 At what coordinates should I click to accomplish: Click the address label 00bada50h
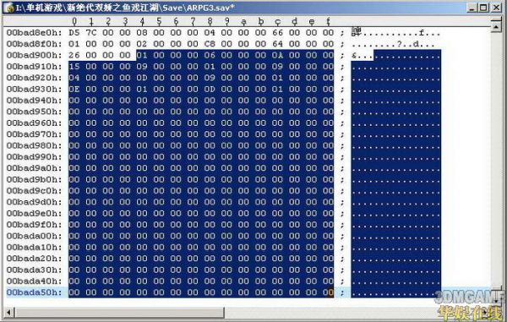(35, 292)
